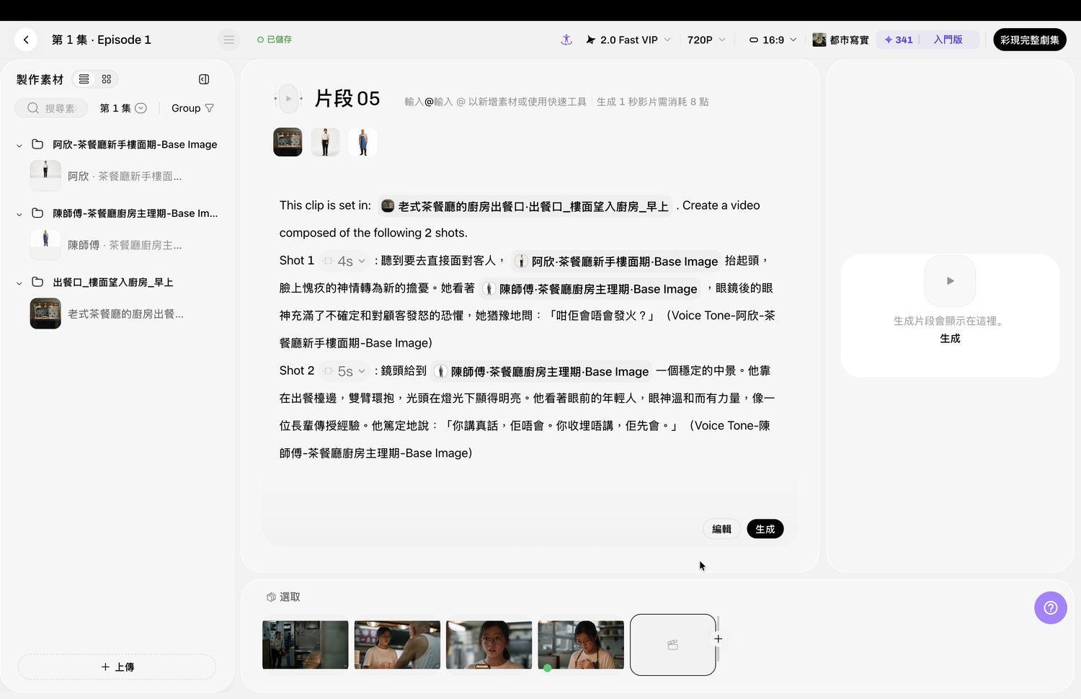
Task: Select the 阿欣 character asset item
Action: (108, 176)
